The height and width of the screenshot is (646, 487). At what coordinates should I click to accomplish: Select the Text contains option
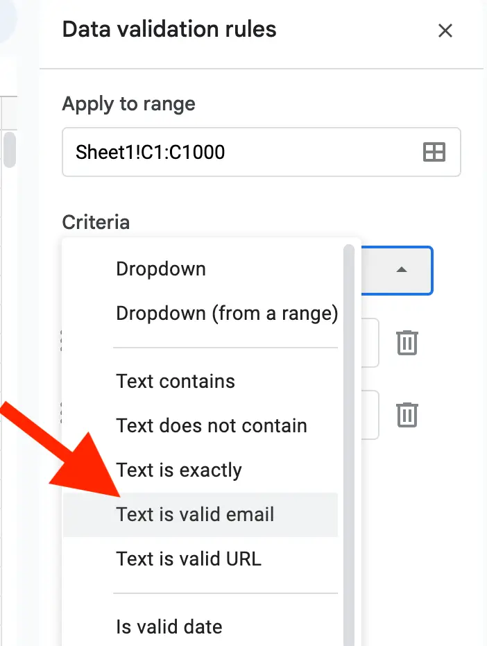(176, 381)
